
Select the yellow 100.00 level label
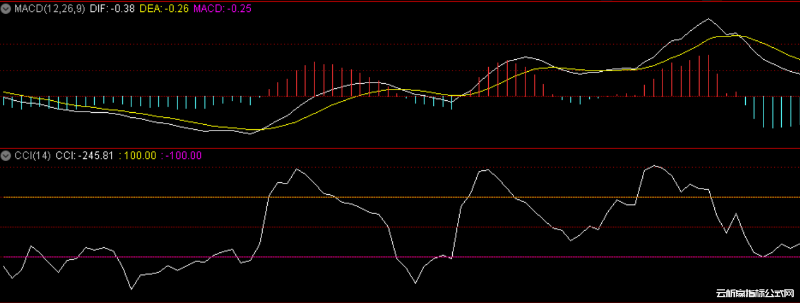tap(137, 155)
